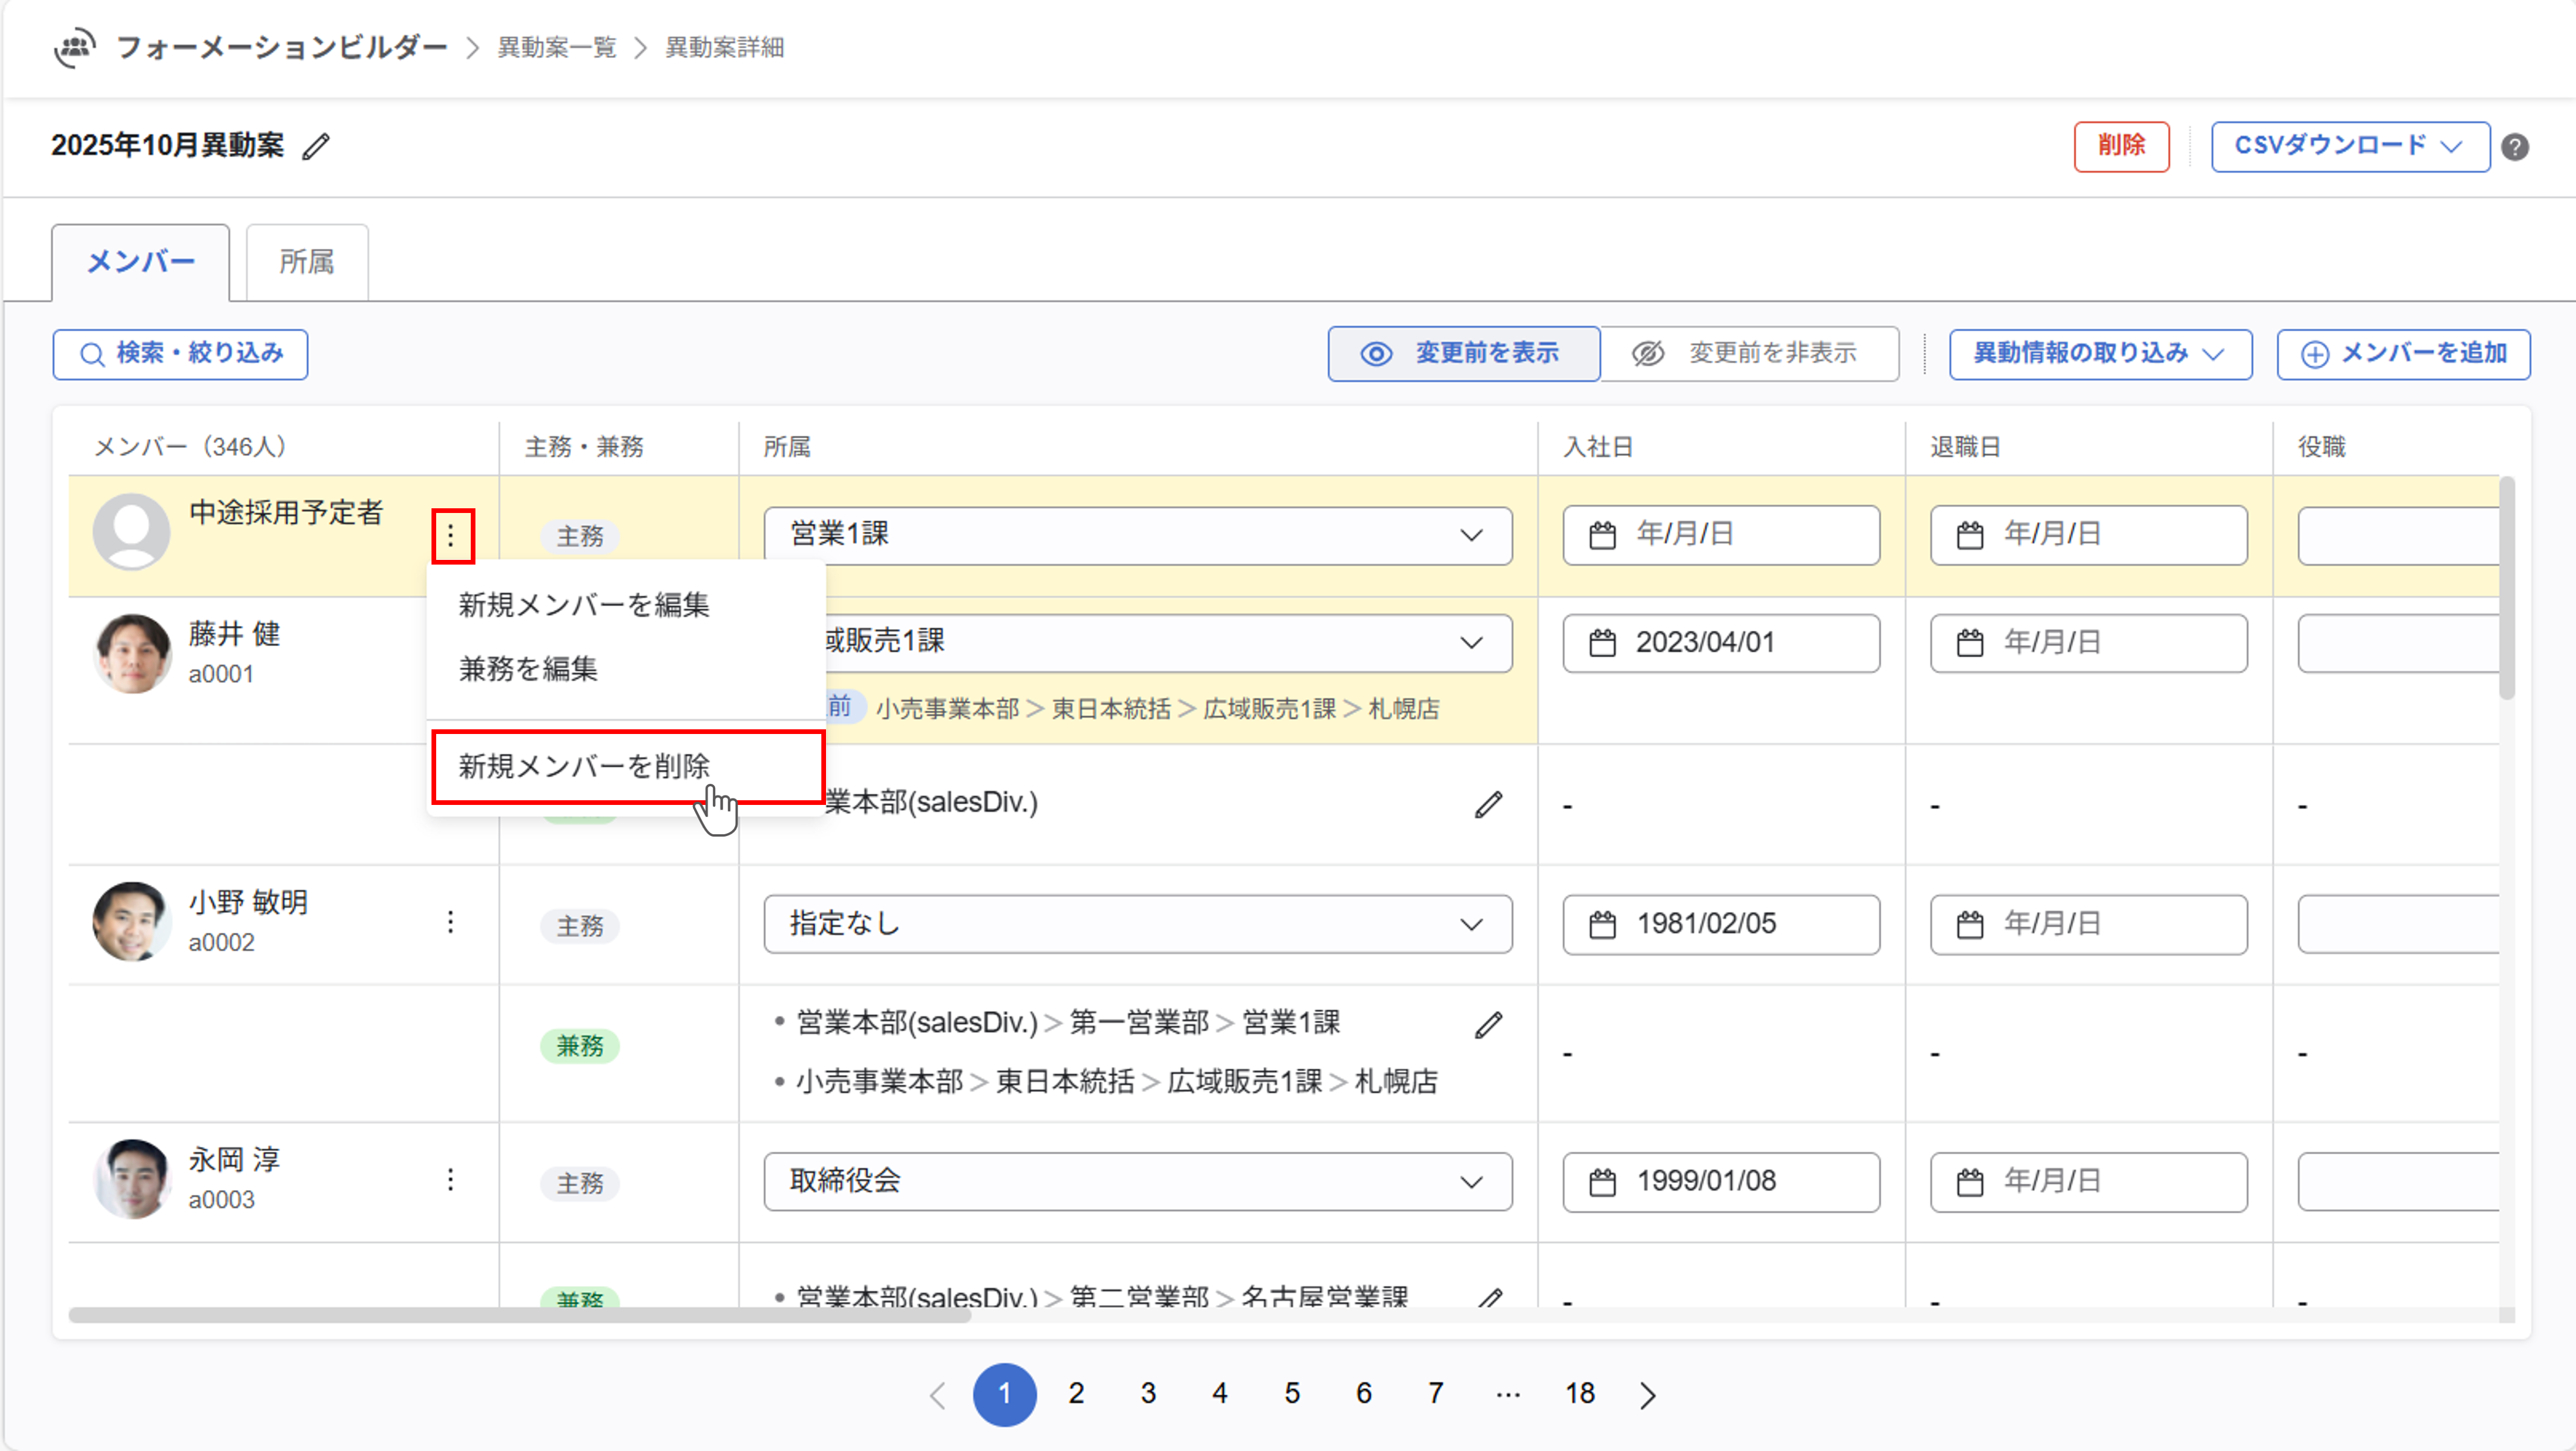
Task: Switch to the 所属 tab
Action: tap(306, 262)
